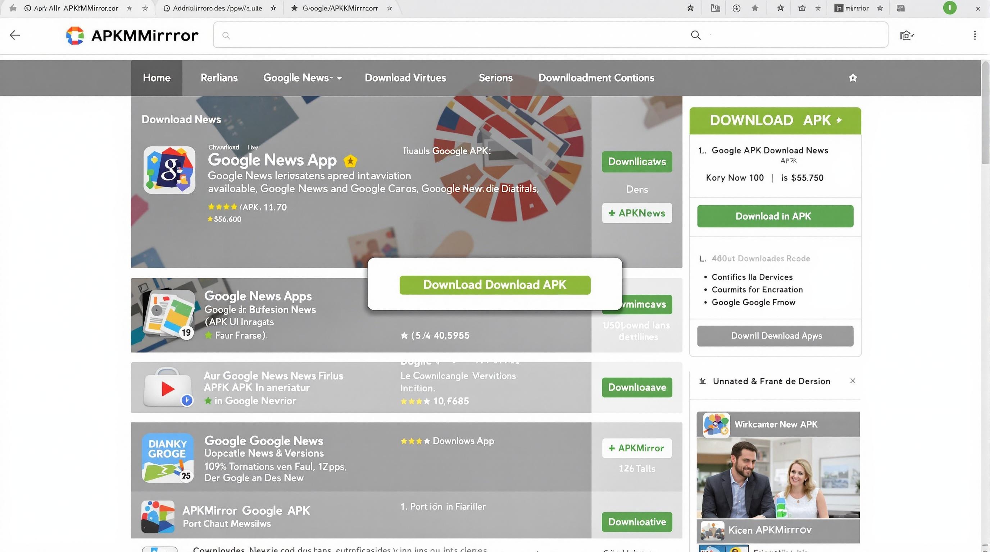
Task: Click the $56.600 rating text
Action: pos(227,219)
